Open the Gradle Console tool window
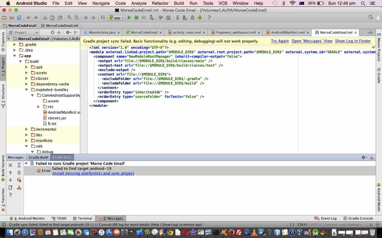The height and width of the screenshot is (238, 382). pyautogui.click(x=358, y=218)
